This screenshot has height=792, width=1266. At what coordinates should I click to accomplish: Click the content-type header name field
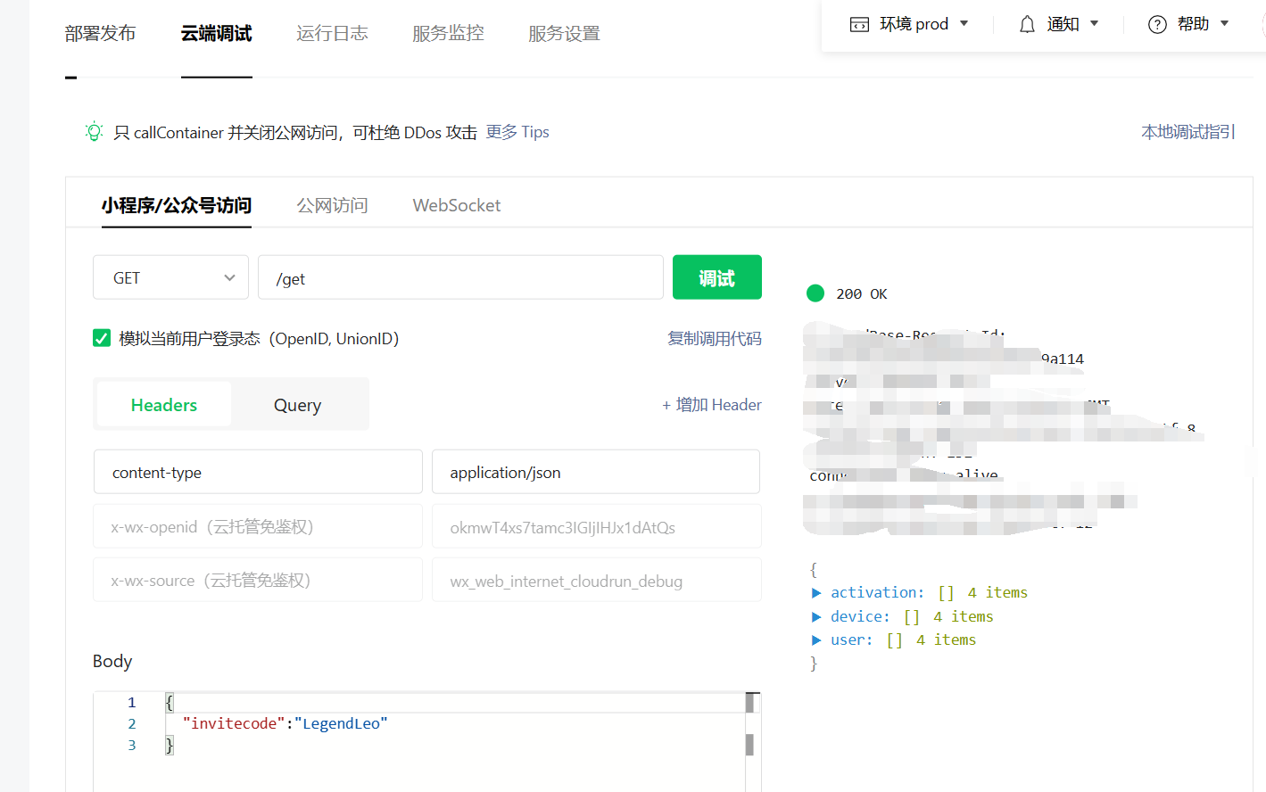[258, 472]
